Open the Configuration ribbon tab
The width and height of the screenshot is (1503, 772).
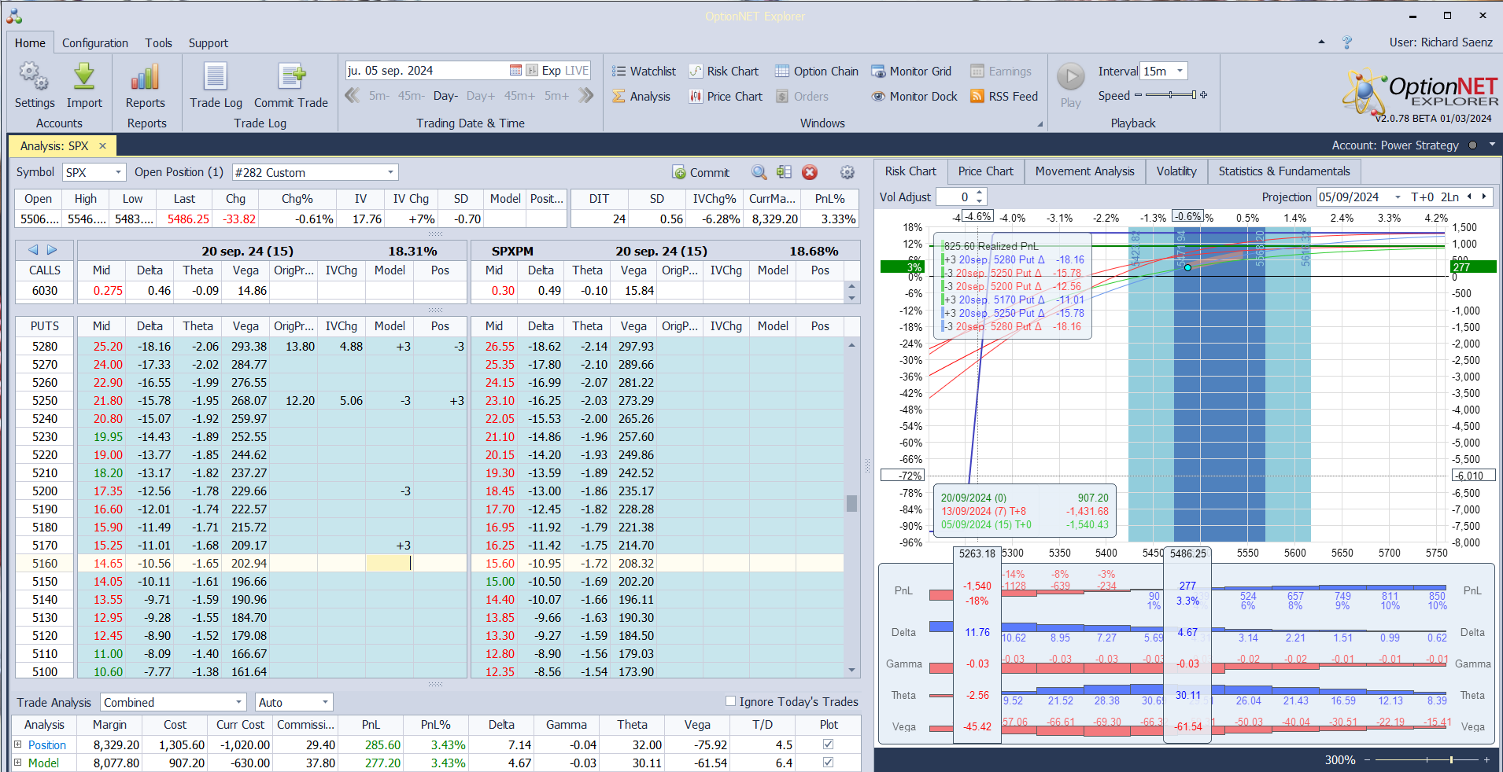pyautogui.click(x=95, y=42)
